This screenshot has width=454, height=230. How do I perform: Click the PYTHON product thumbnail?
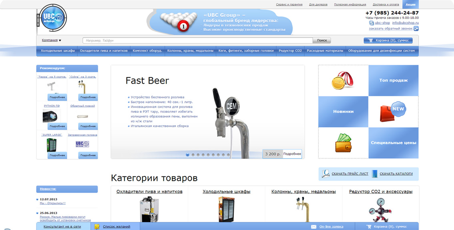tap(52, 116)
